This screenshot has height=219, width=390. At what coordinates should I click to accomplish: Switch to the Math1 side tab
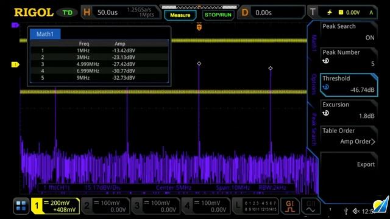[314, 43]
